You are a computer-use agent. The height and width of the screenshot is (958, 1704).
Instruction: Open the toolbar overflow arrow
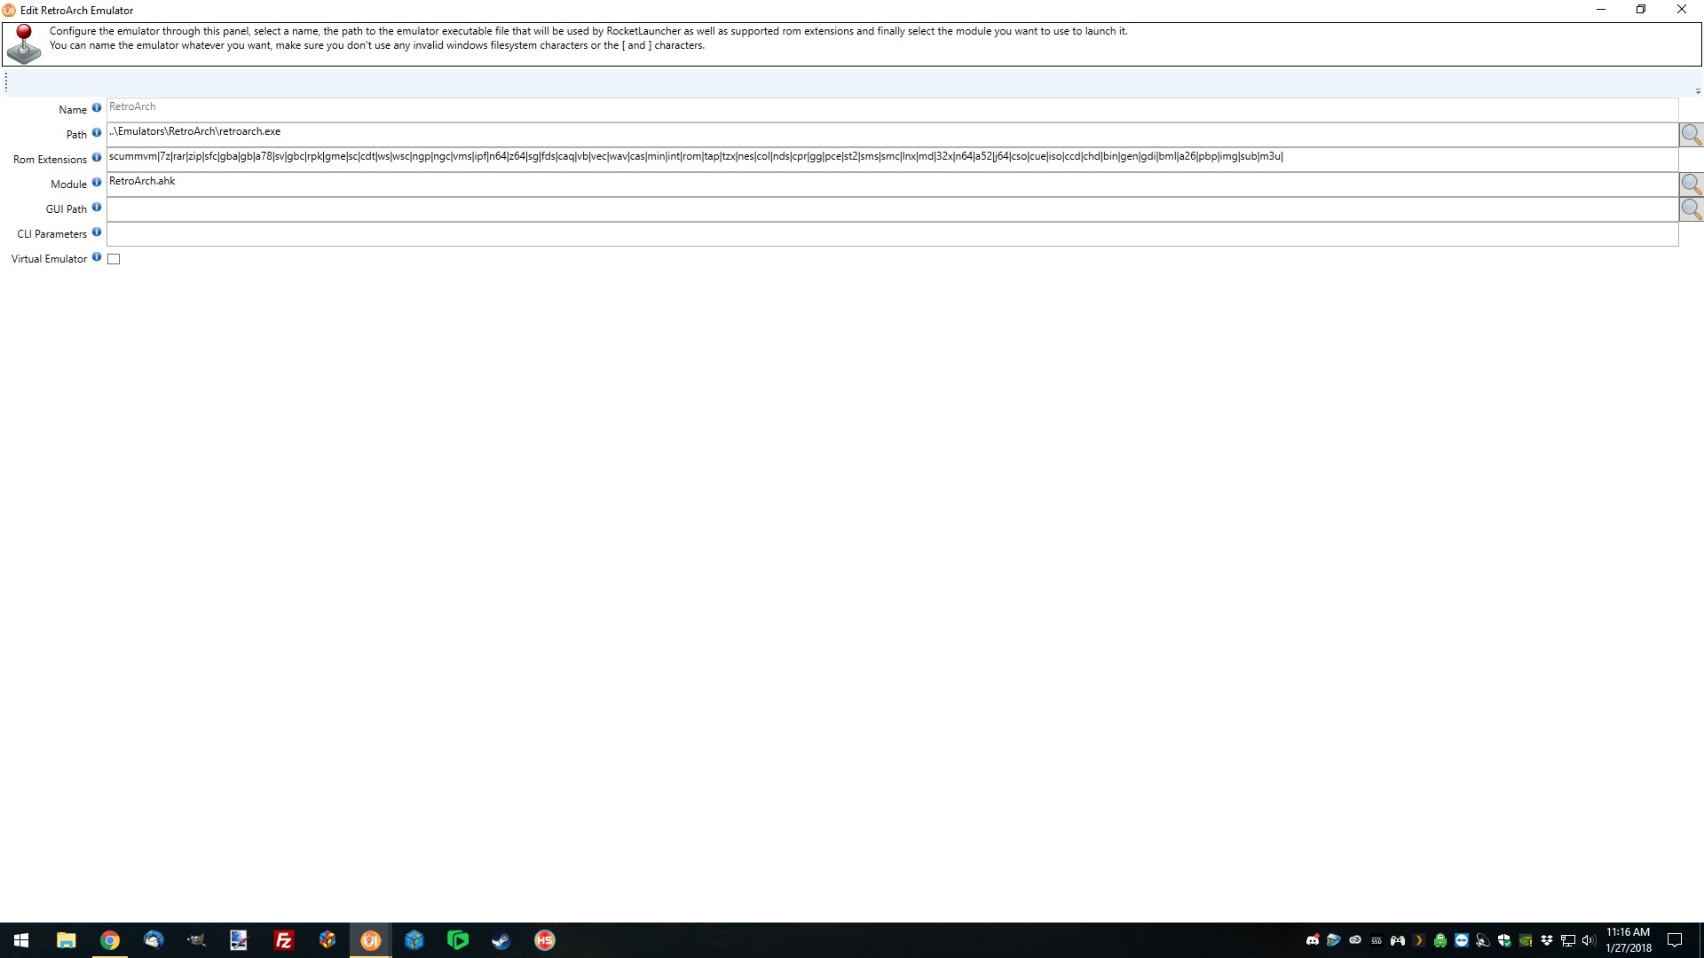click(1698, 91)
